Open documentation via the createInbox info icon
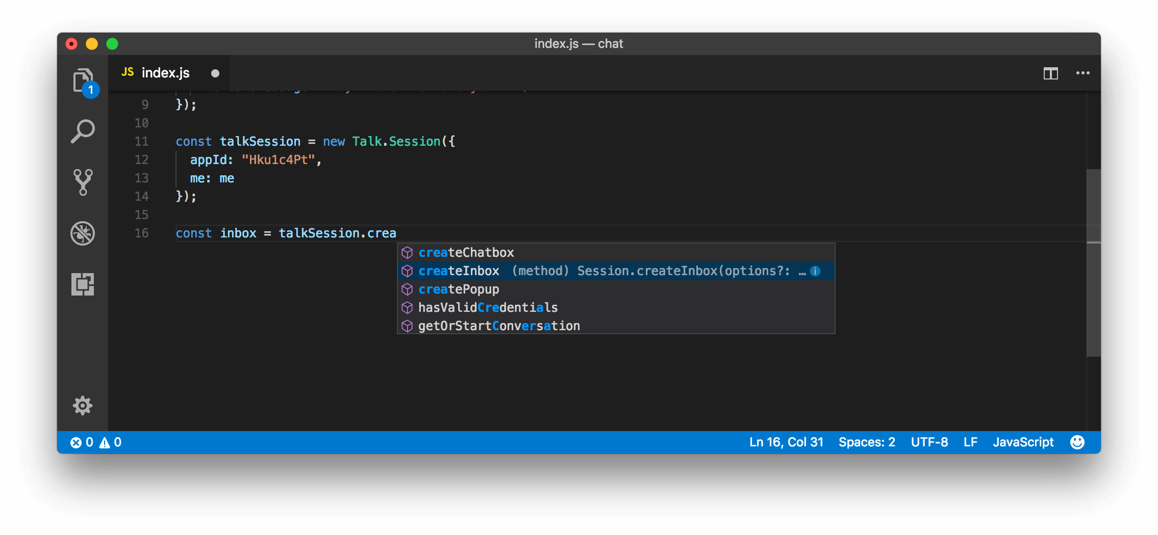The width and height of the screenshot is (1158, 535). [x=815, y=271]
